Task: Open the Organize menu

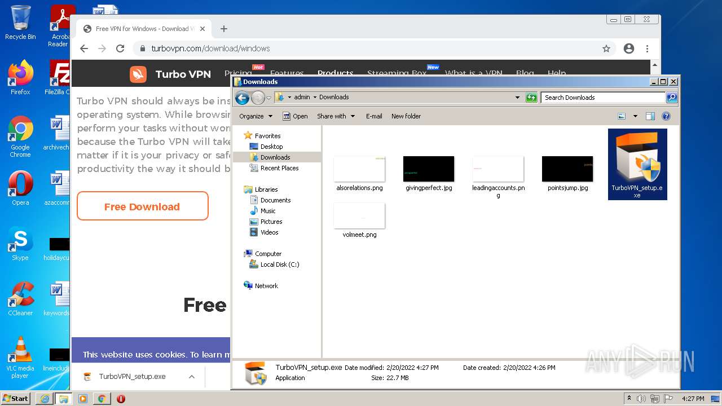Action: pyautogui.click(x=256, y=116)
